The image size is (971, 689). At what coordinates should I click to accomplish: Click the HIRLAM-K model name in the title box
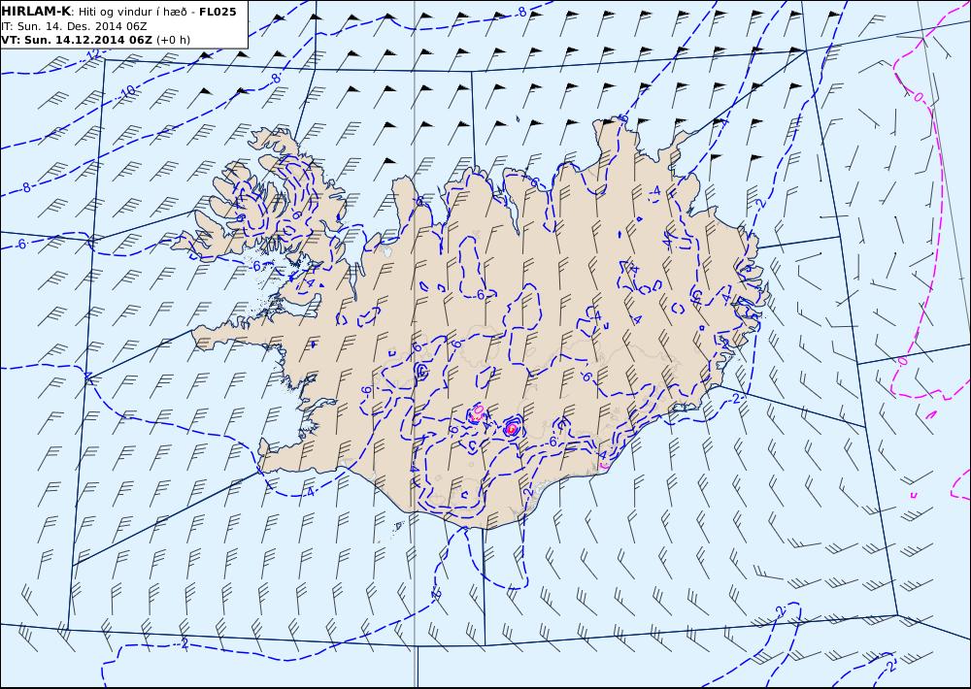(x=36, y=12)
